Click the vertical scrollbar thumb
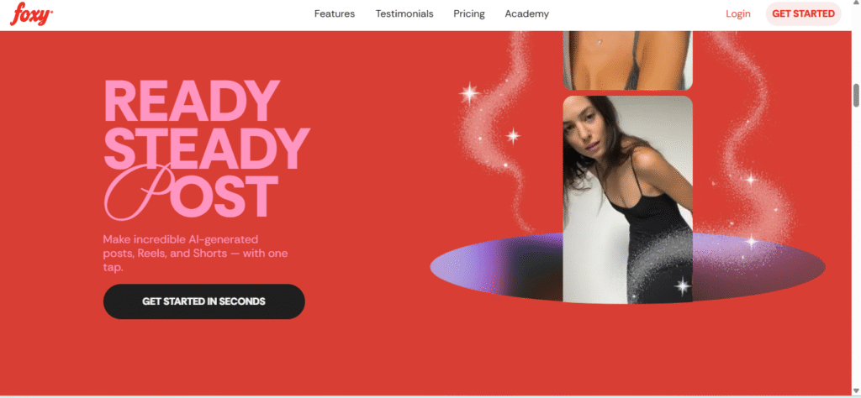This screenshot has height=398, width=861. [x=856, y=96]
